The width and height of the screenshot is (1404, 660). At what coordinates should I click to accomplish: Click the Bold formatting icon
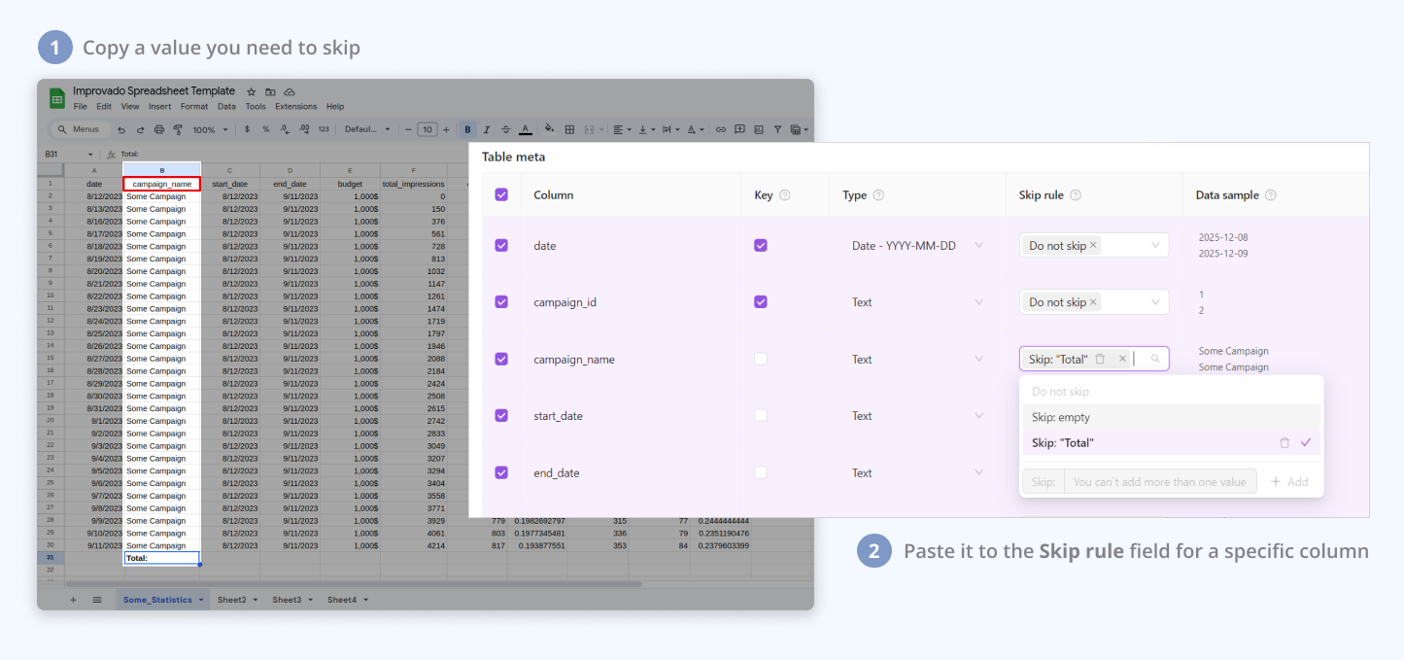click(x=468, y=129)
